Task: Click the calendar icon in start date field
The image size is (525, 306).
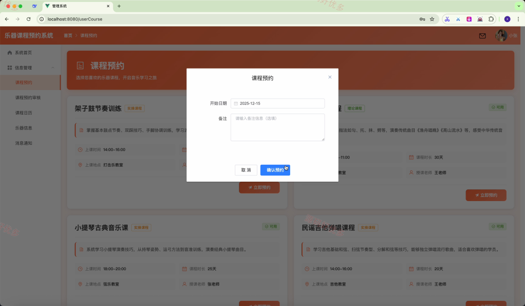Action: point(236,103)
